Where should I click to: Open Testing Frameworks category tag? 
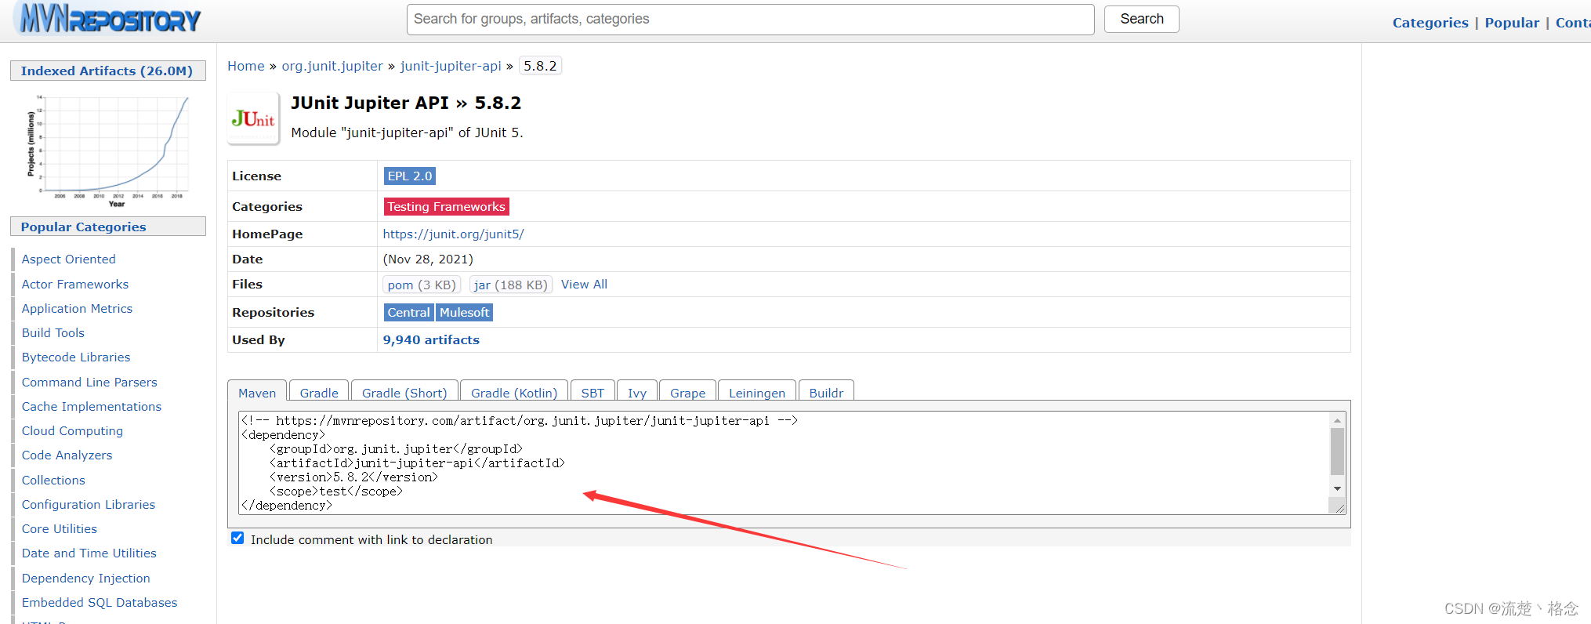(447, 206)
